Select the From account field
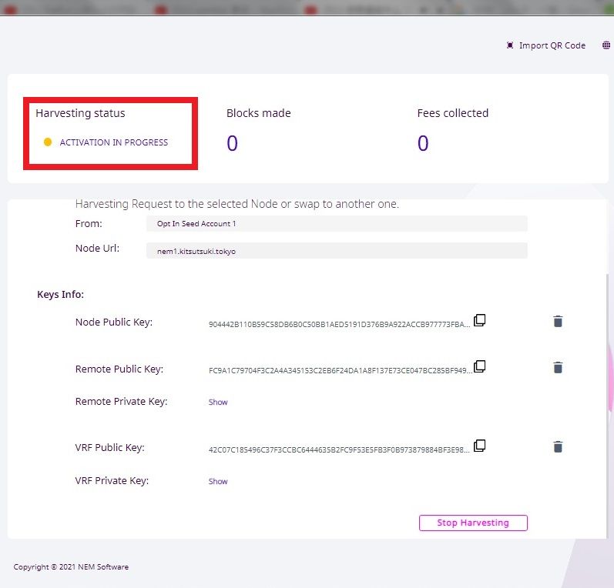The height and width of the screenshot is (588, 614). 337,224
